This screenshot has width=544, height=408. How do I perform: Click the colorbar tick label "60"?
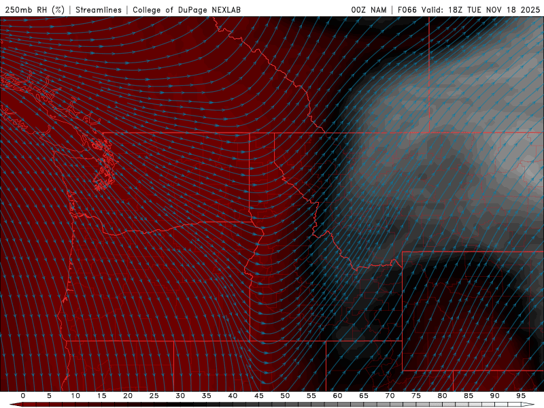click(x=337, y=396)
